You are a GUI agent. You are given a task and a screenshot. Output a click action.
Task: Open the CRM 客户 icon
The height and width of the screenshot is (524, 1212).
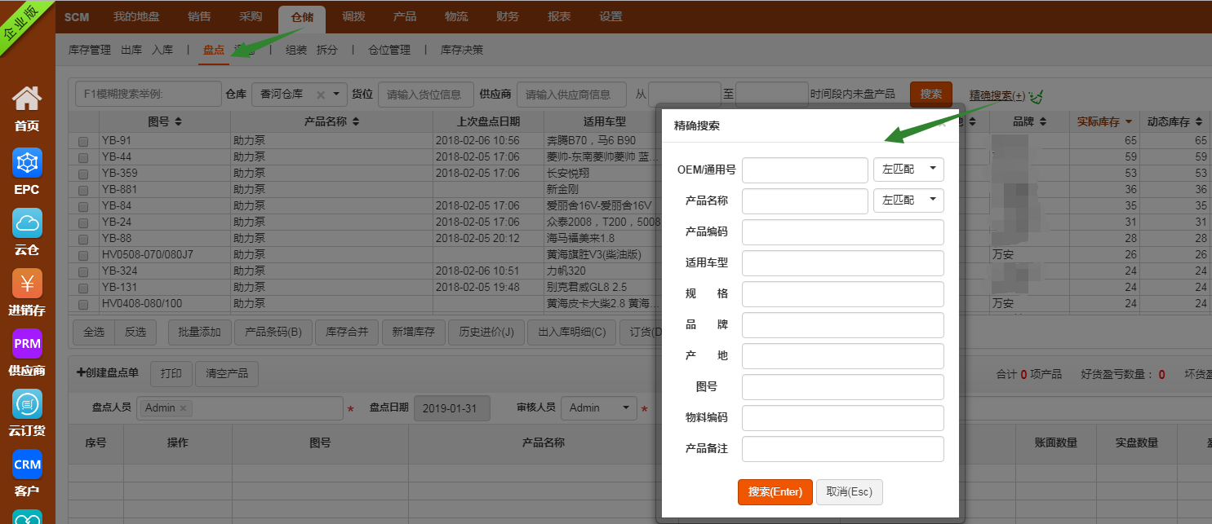tap(27, 465)
